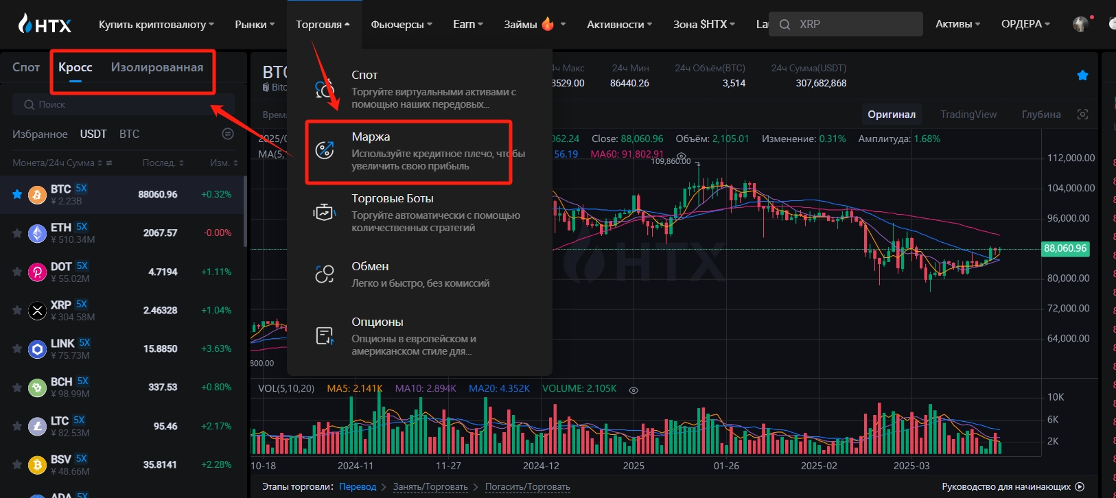The width and height of the screenshot is (1116, 498).
Task: Click the Опционы document icon
Action: pos(324,336)
